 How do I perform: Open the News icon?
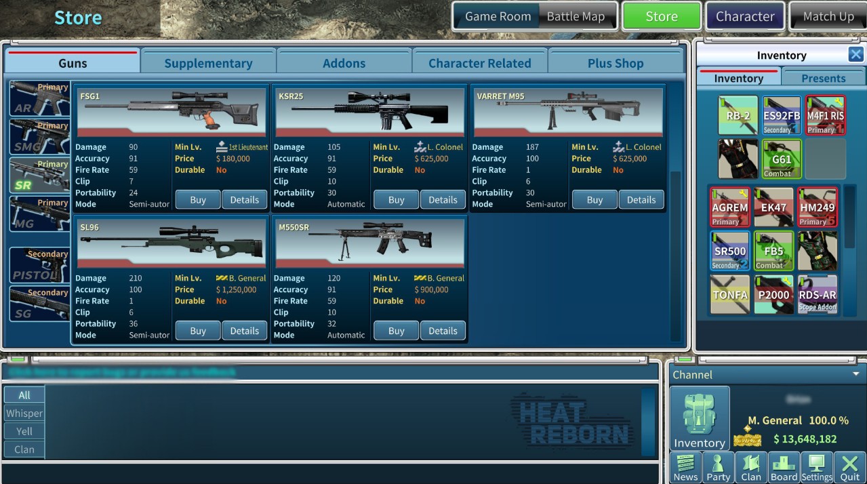coord(685,467)
